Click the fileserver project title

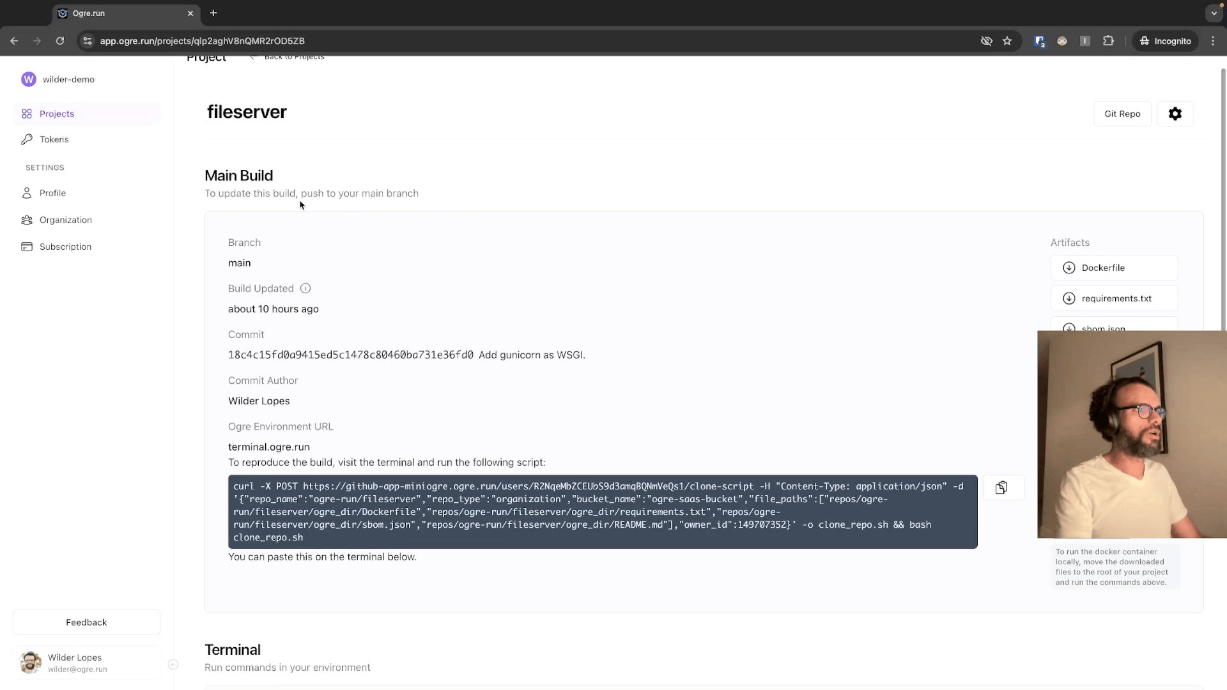[x=247, y=112]
